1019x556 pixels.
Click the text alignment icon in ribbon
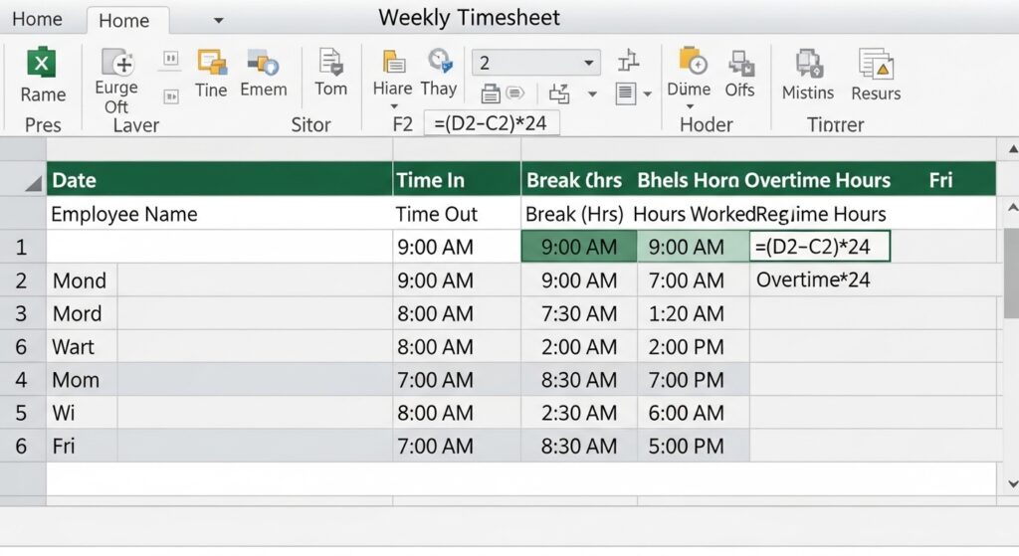625,93
